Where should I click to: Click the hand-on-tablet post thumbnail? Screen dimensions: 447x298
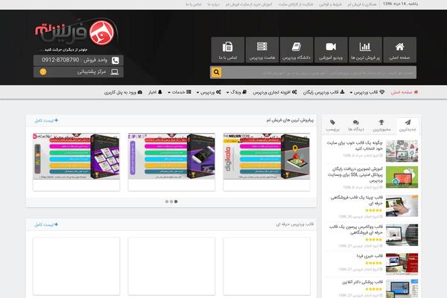click(x=402, y=206)
